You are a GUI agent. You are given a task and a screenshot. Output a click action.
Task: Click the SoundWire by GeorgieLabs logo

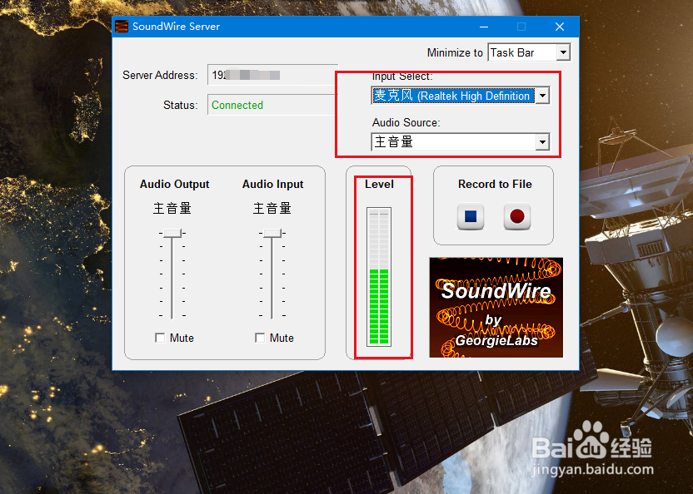tap(496, 307)
